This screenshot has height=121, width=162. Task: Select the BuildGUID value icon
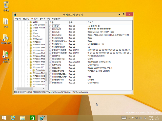pyautogui.click(x=51, y=29)
